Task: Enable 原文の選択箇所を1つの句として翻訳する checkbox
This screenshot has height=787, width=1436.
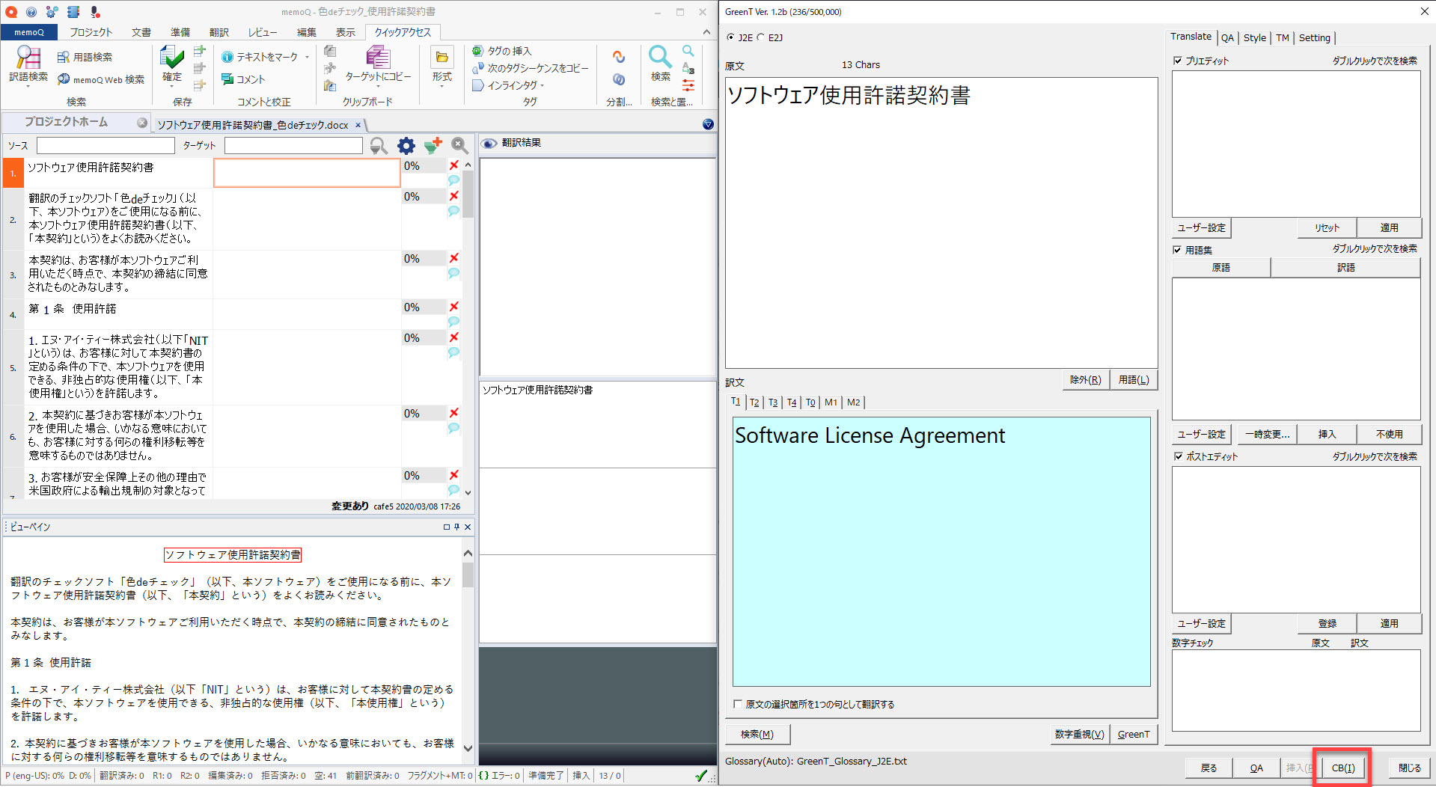Action: pos(738,704)
